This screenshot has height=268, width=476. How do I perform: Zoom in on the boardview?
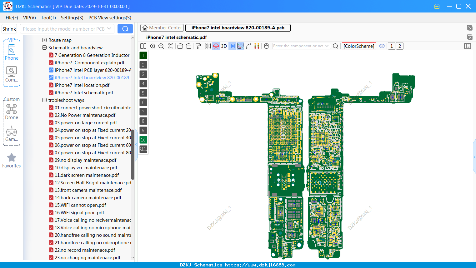tap(153, 46)
